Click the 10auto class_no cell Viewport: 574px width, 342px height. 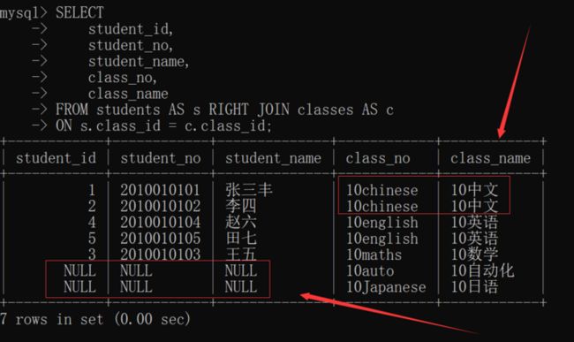click(x=370, y=270)
